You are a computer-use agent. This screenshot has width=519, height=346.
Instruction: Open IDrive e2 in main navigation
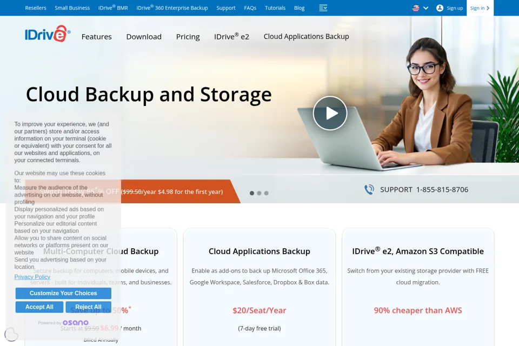[x=232, y=36]
